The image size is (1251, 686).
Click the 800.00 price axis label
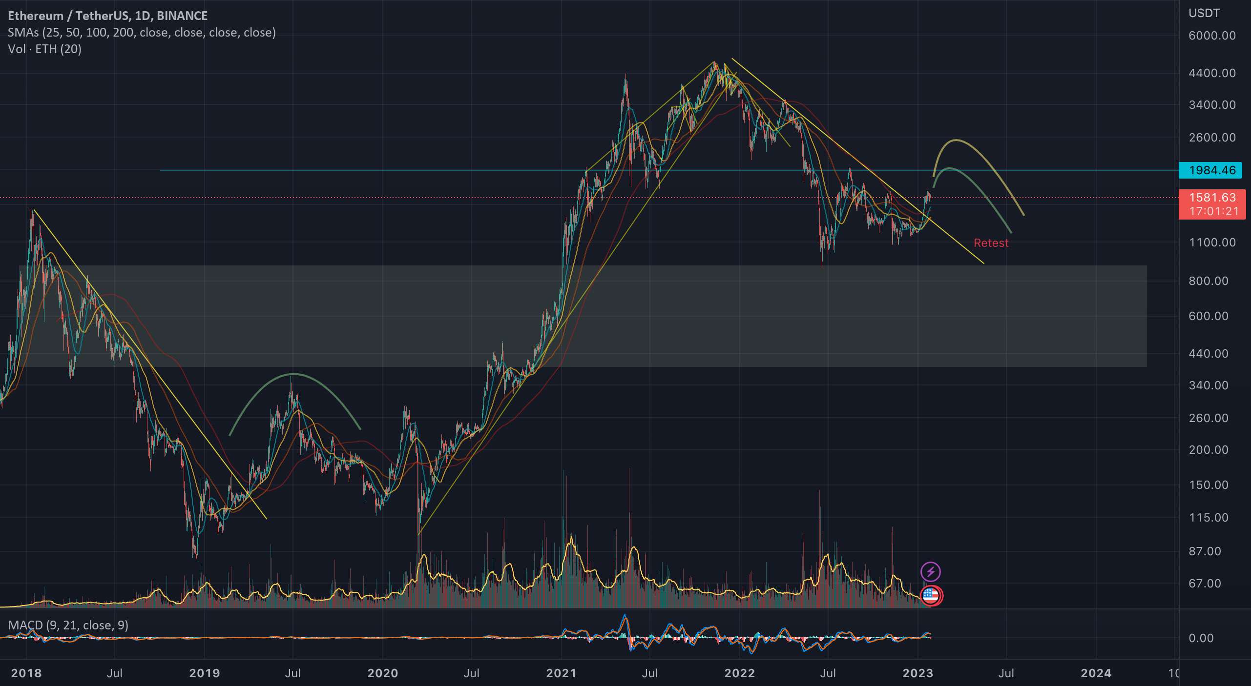click(1208, 281)
